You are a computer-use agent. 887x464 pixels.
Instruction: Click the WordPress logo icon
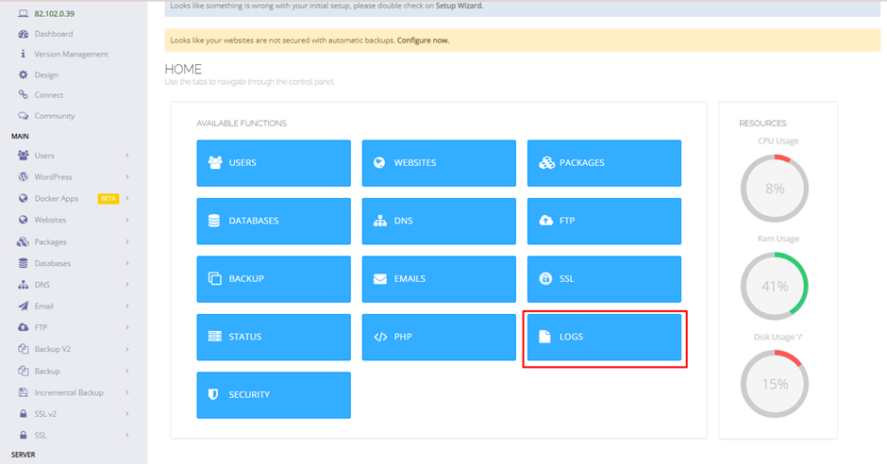click(24, 177)
